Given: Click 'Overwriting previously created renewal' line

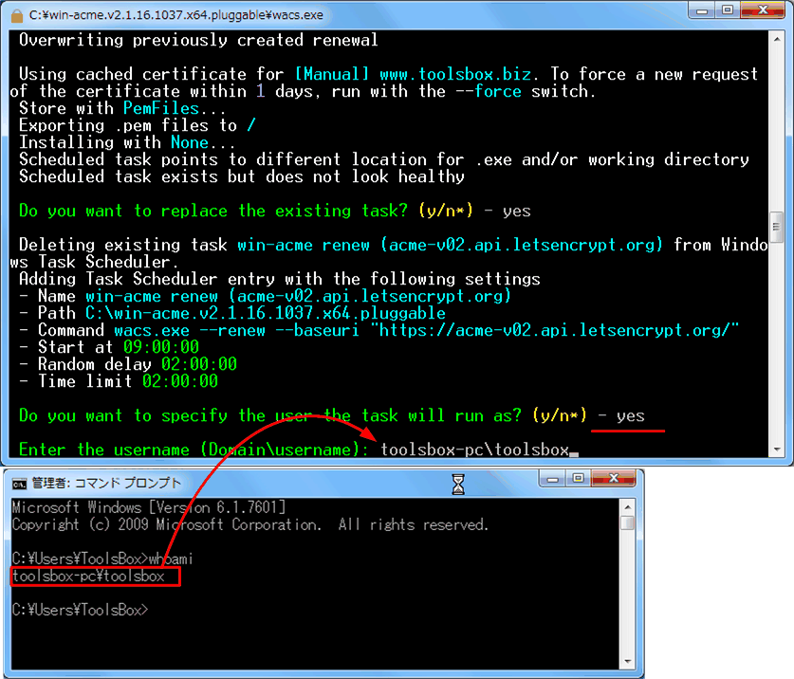Looking at the screenshot, I should coord(198,40).
